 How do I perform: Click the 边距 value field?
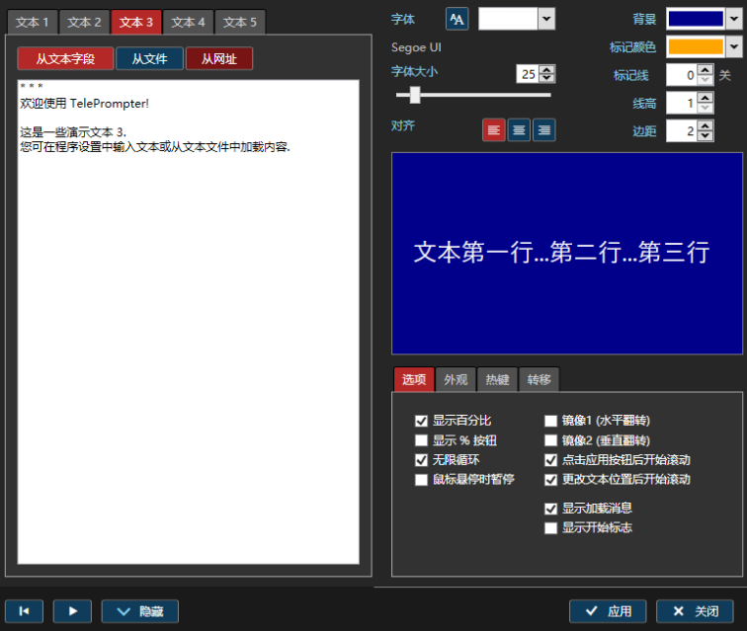coord(682,131)
